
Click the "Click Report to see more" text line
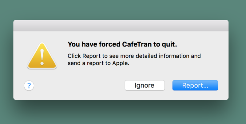tap(134, 56)
